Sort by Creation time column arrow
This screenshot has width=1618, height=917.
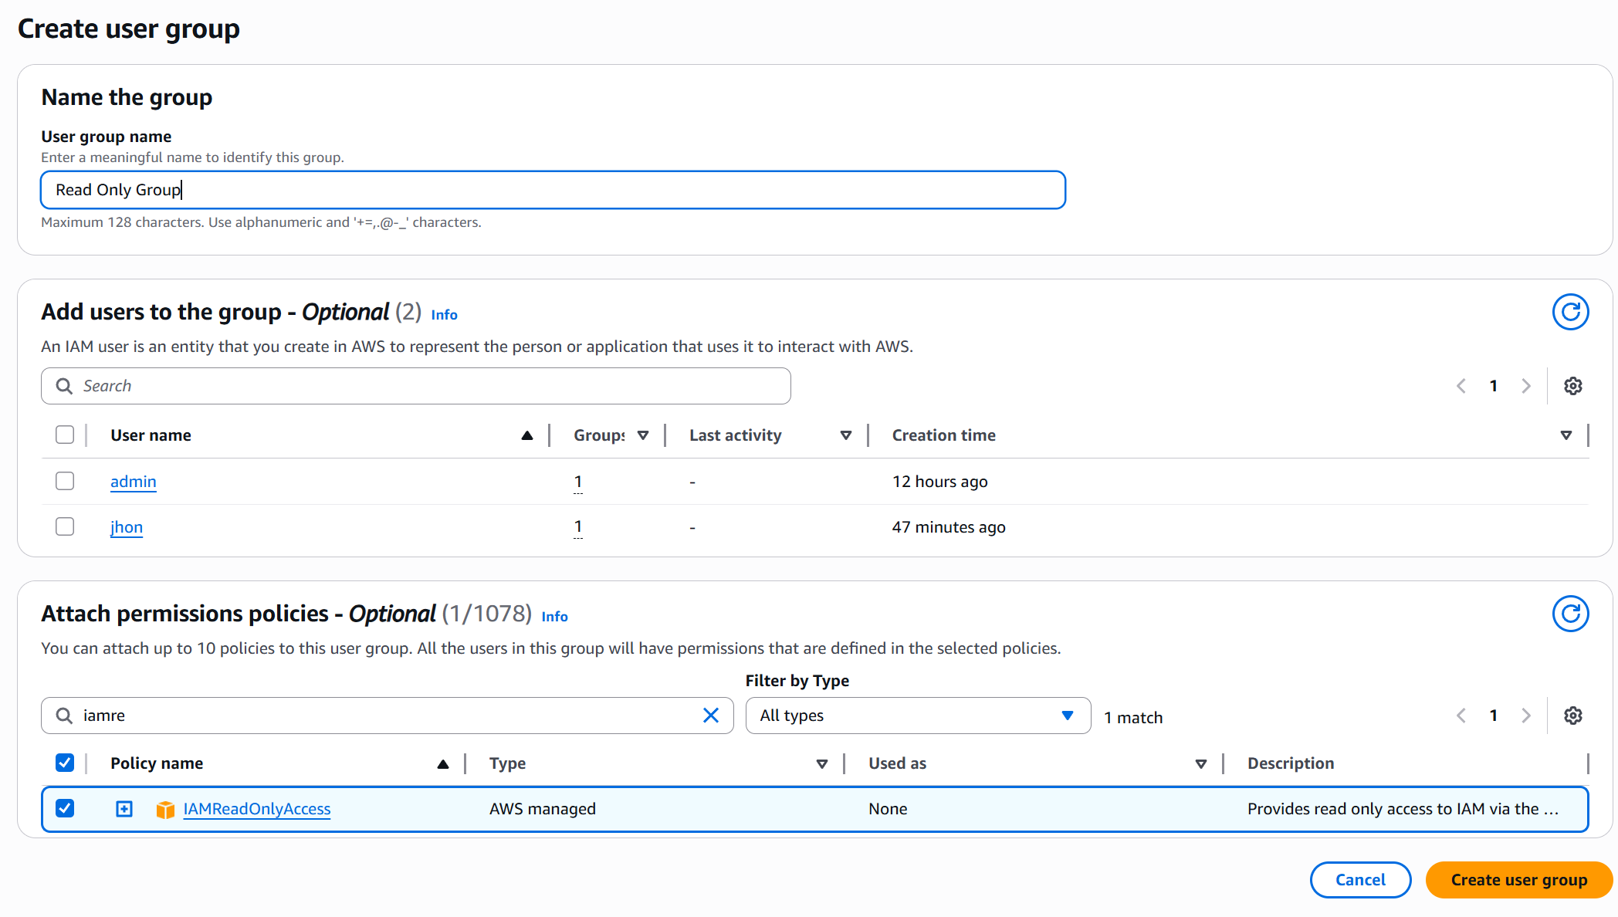pyautogui.click(x=1566, y=435)
